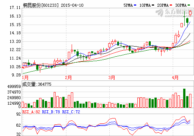Click the last red candlestick at top right
This screenshot has height=136, width=194.
pos(190,13)
